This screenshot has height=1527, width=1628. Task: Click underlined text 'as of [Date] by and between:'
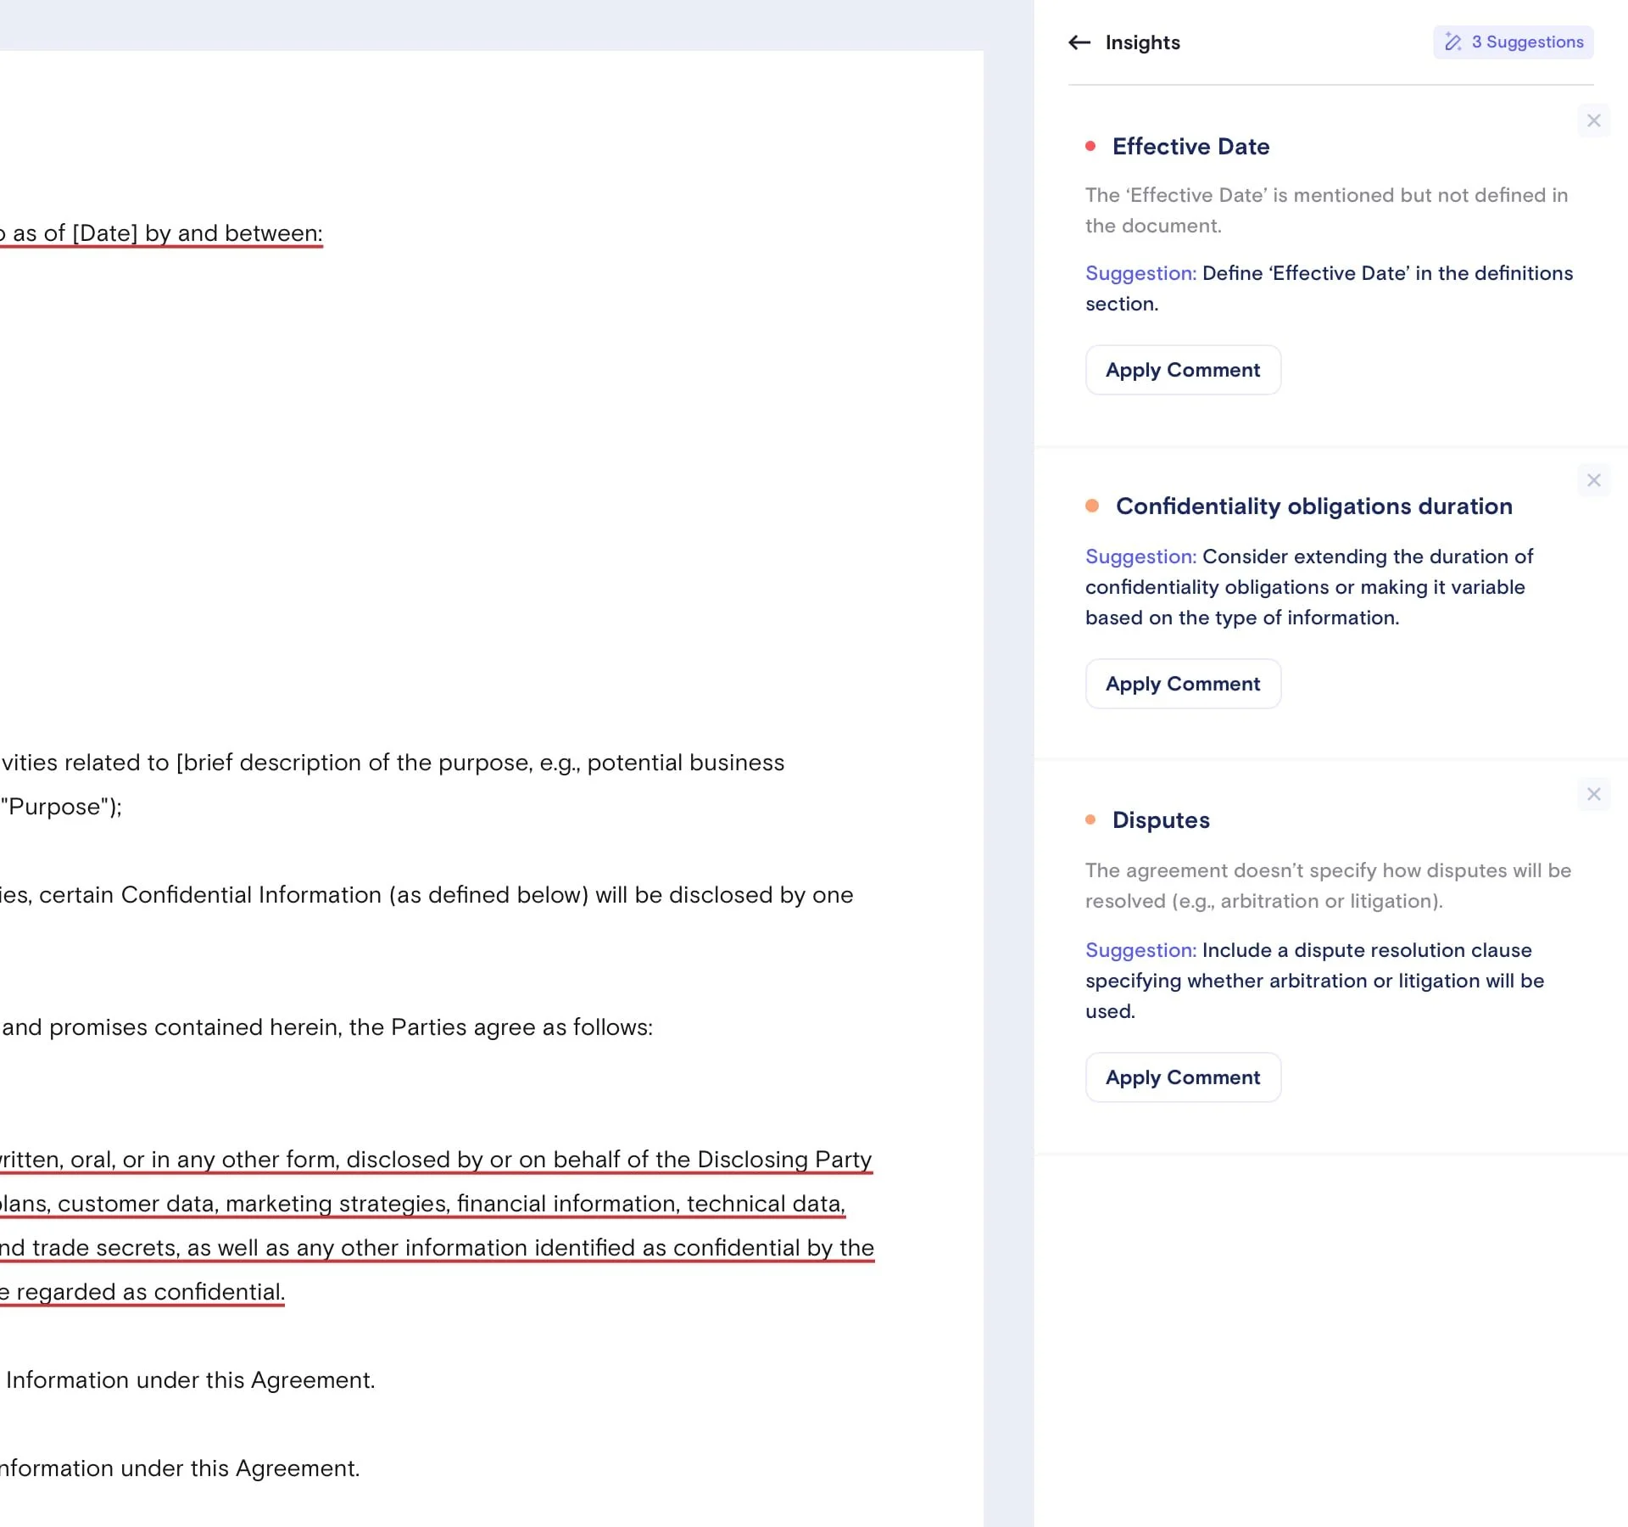pos(165,233)
